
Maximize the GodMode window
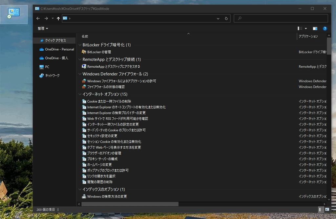[x=312, y=8]
